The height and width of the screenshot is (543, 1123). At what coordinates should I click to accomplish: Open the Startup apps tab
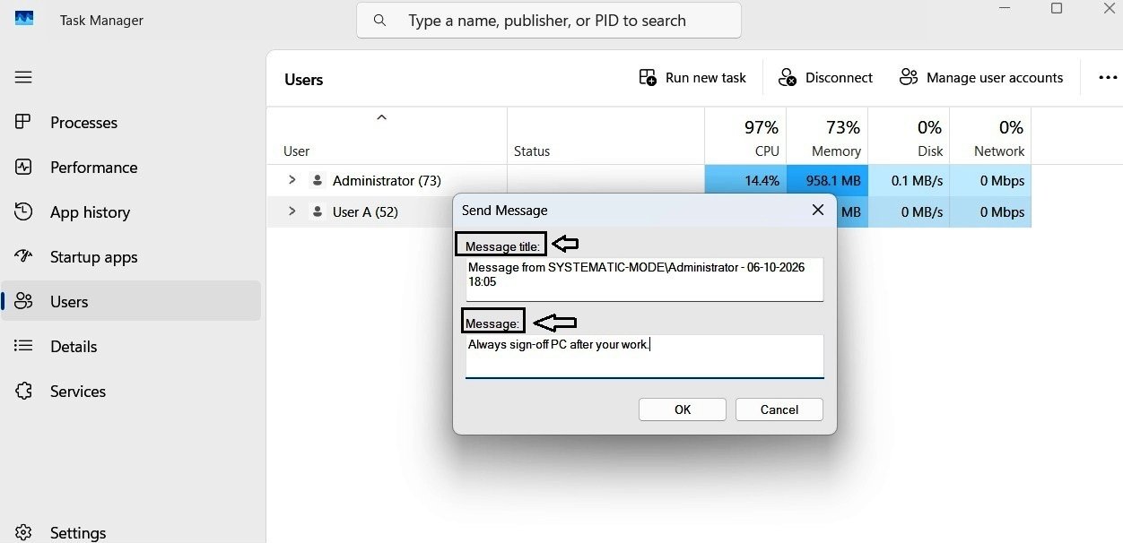pyautogui.click(x=131, y=256)
